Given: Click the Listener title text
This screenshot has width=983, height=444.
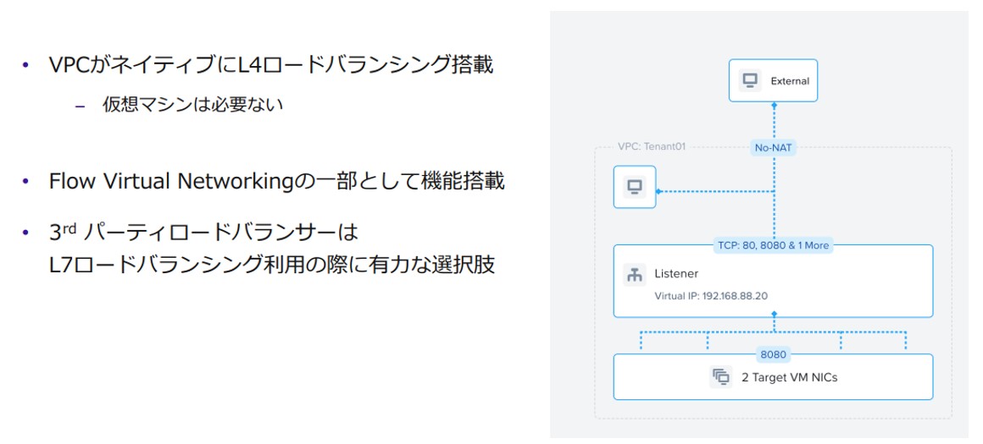Looking at the screenshot, I should click(676, 275).
